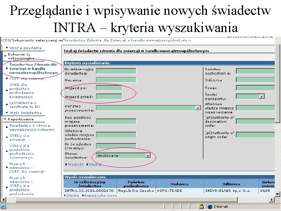Click the Nadawca column header
Image resolution: width=281 pixels, height=211 pixels.
tap(180, 184)
